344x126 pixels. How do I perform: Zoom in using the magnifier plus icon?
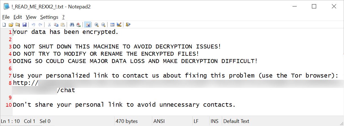97,25
